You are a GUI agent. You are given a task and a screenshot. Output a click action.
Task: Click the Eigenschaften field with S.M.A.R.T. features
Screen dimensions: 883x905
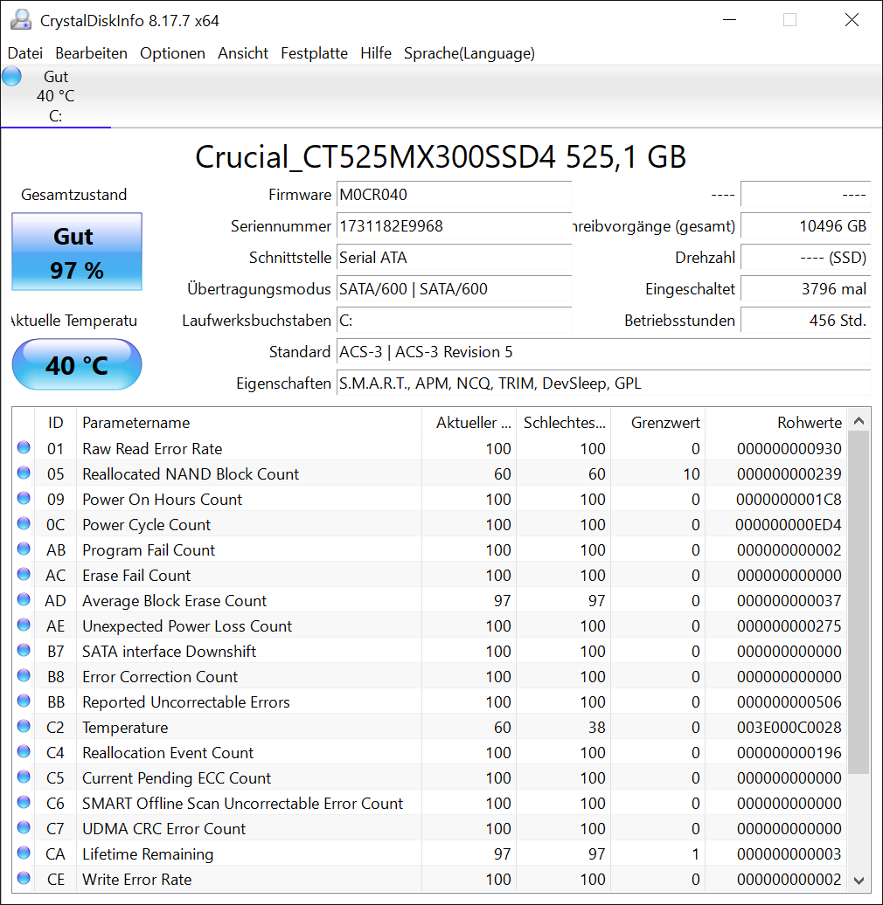pos(603,383)
